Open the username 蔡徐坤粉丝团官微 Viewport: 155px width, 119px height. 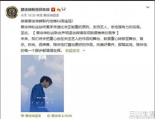tap(35, 10)
